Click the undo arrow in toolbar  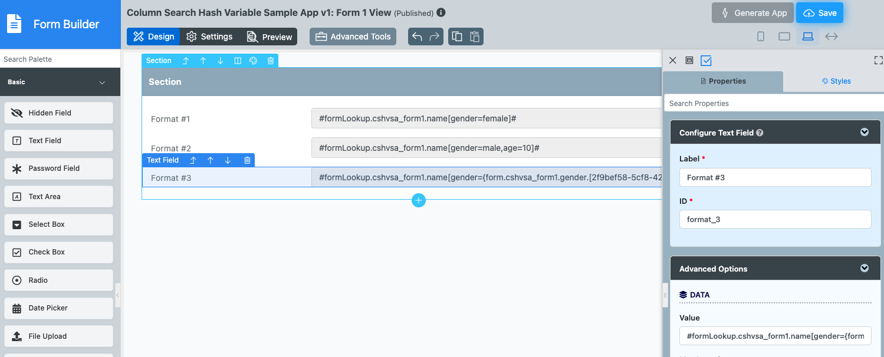(417, 37)
